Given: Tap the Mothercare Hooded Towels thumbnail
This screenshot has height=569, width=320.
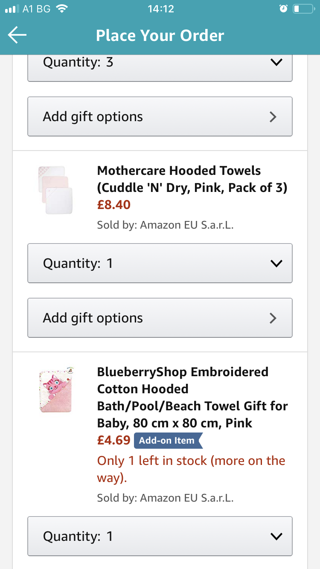Looking at the screenshot, I should click(55, 190).
